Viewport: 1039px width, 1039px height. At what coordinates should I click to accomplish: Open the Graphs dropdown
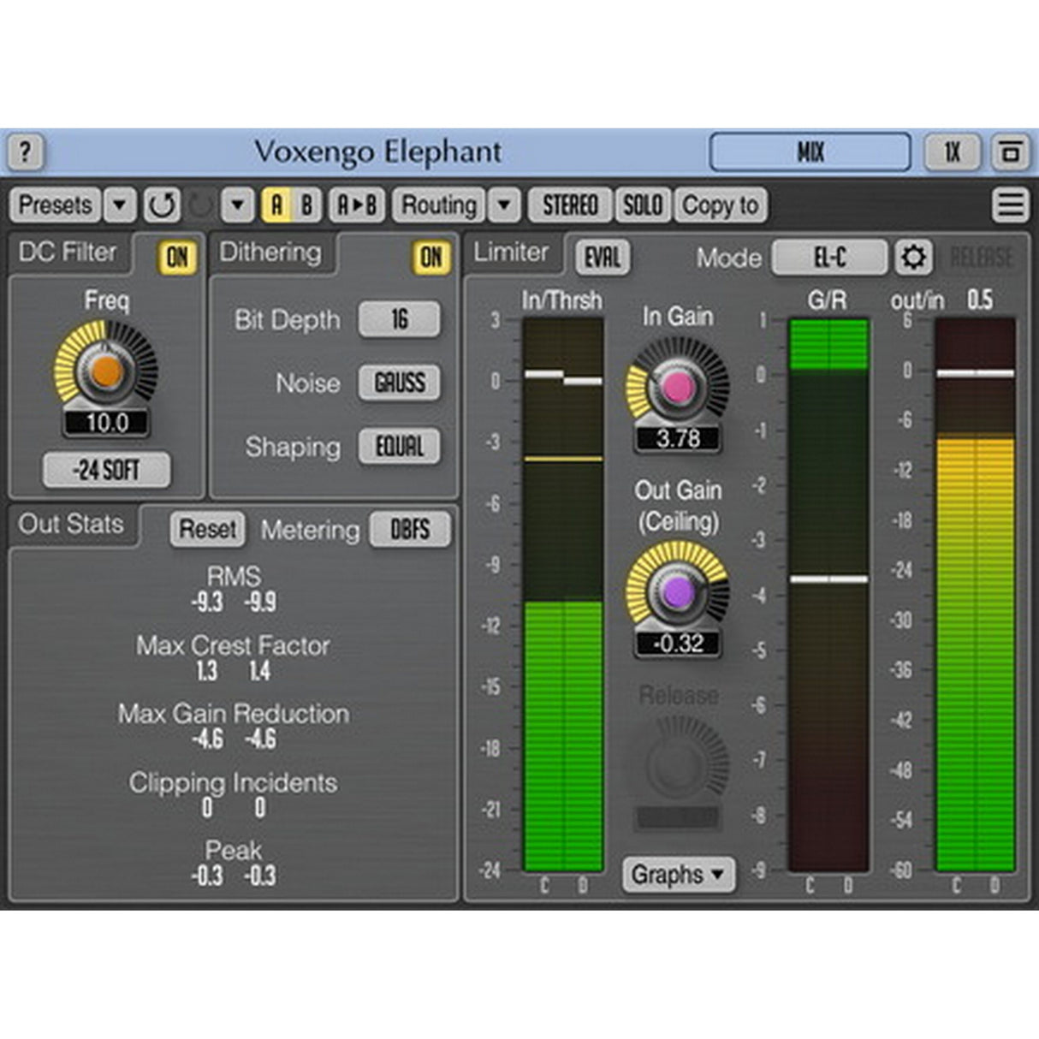coord(677,875)
